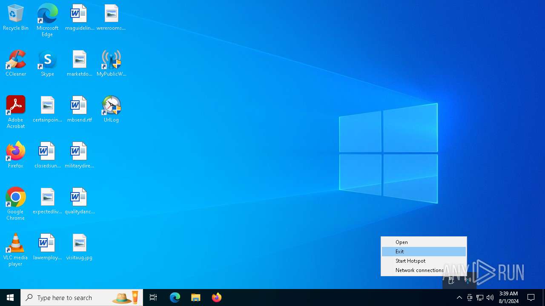This screenshot has width=545, height=306.
Task: Select the qualitydanc... Word document icon
Action: click(79, 201)
